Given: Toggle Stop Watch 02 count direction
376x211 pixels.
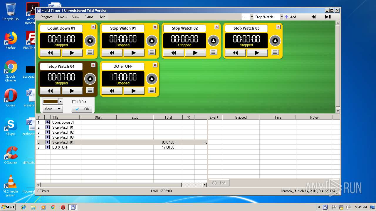Looking at the screenshot, I should (214, 41).
